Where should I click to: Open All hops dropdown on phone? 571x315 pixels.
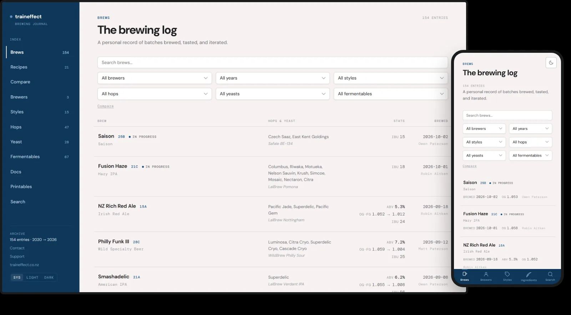coord(531,142)
